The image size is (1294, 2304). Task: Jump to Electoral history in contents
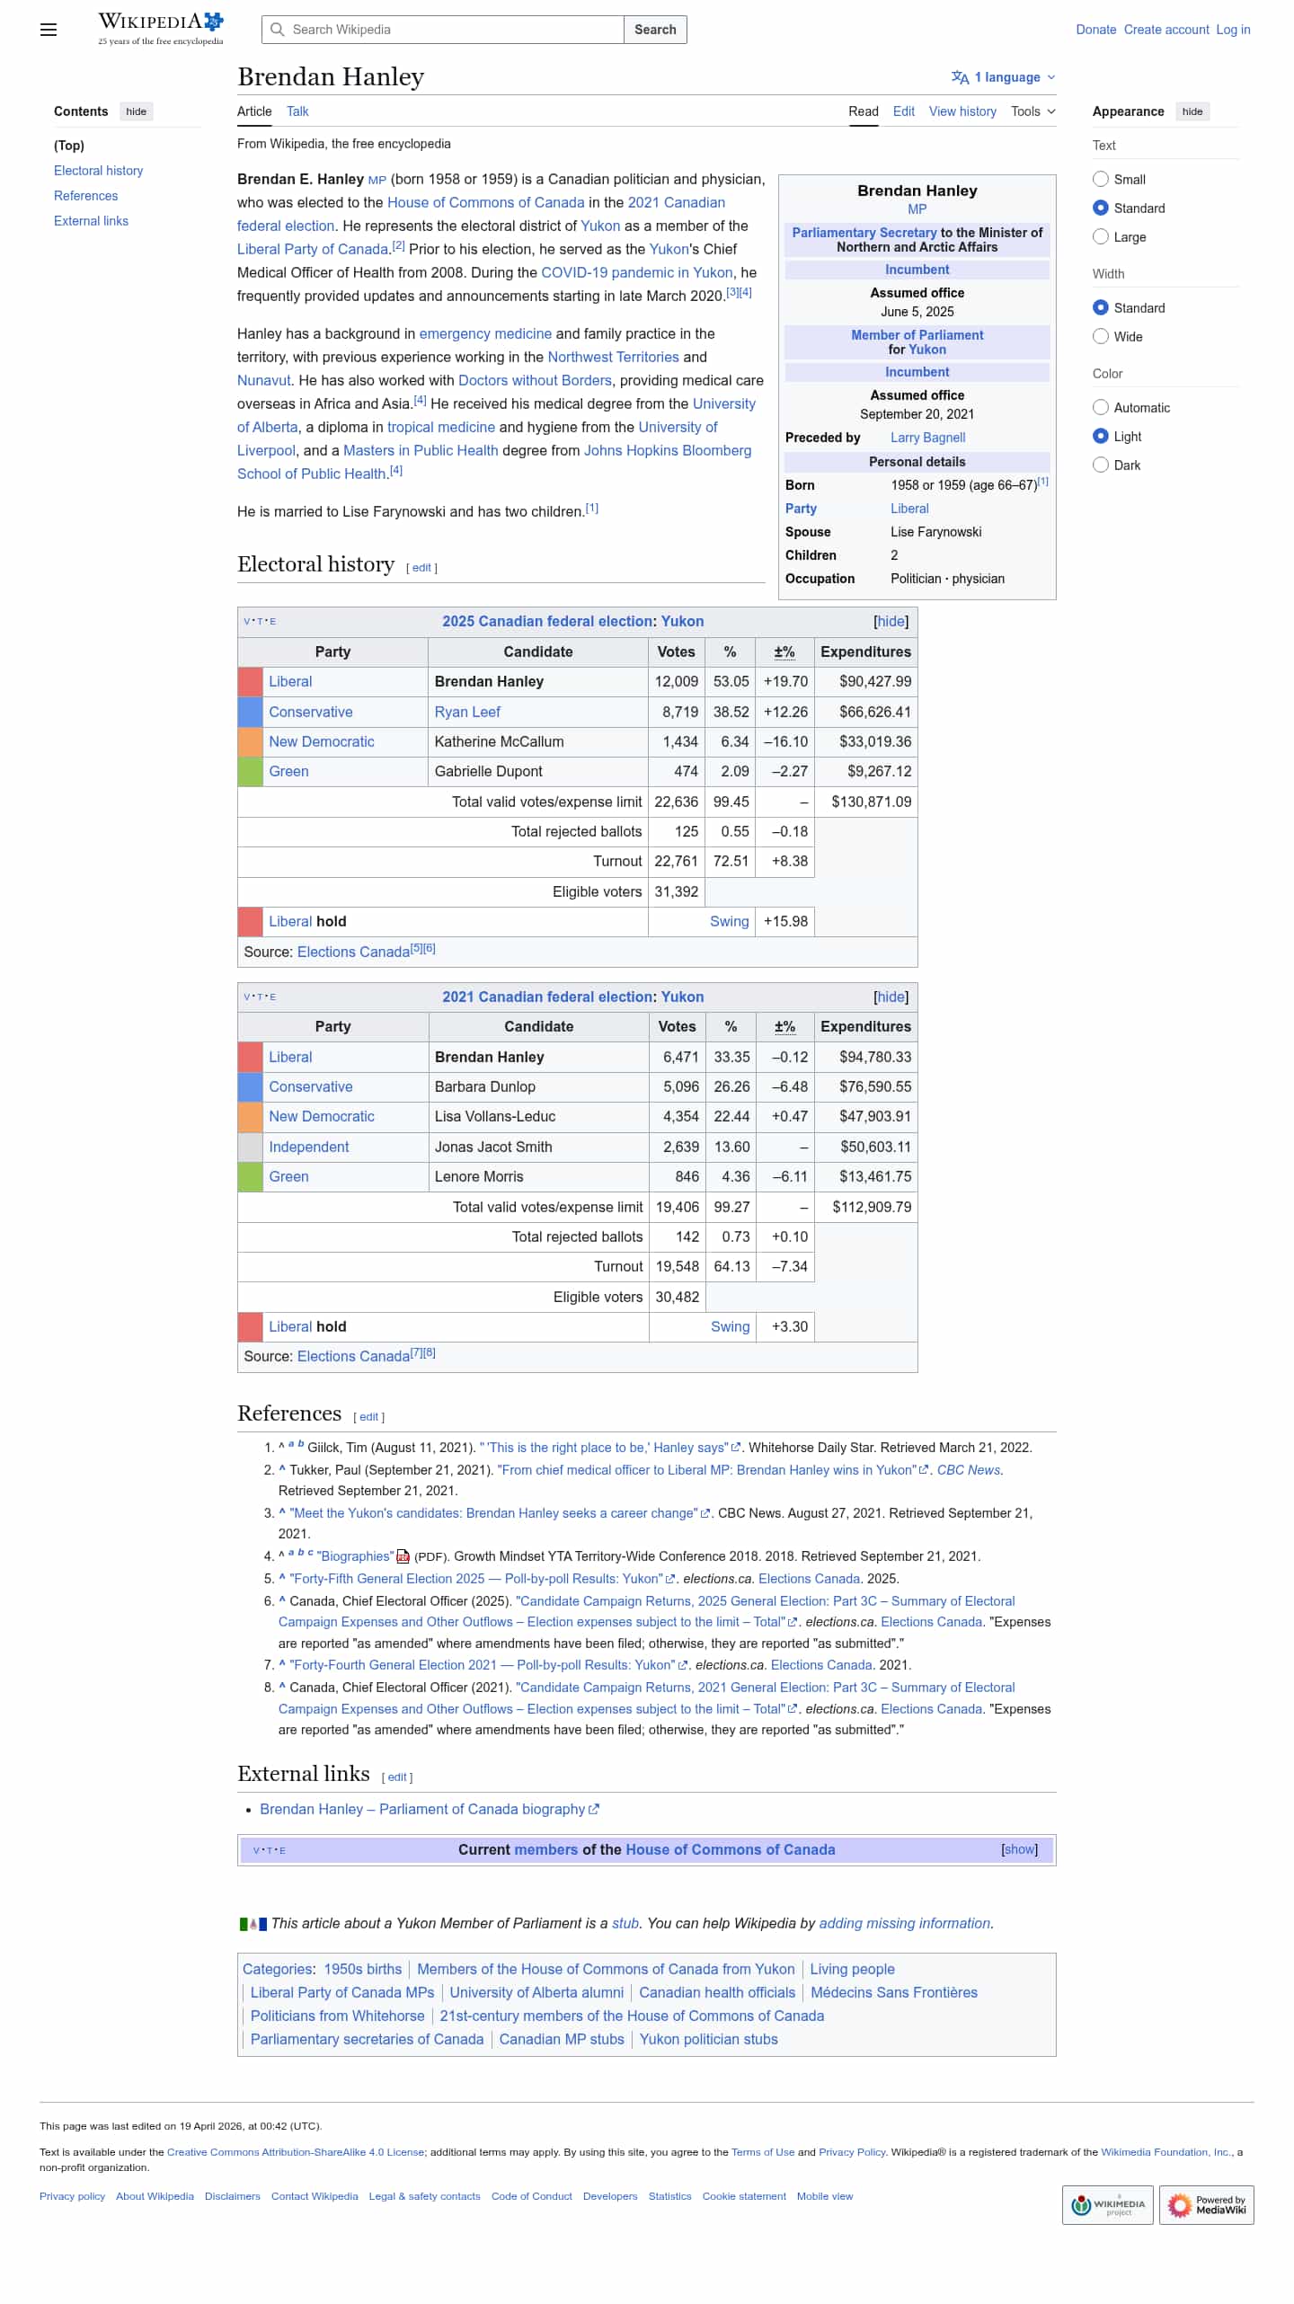click(99, 171)
